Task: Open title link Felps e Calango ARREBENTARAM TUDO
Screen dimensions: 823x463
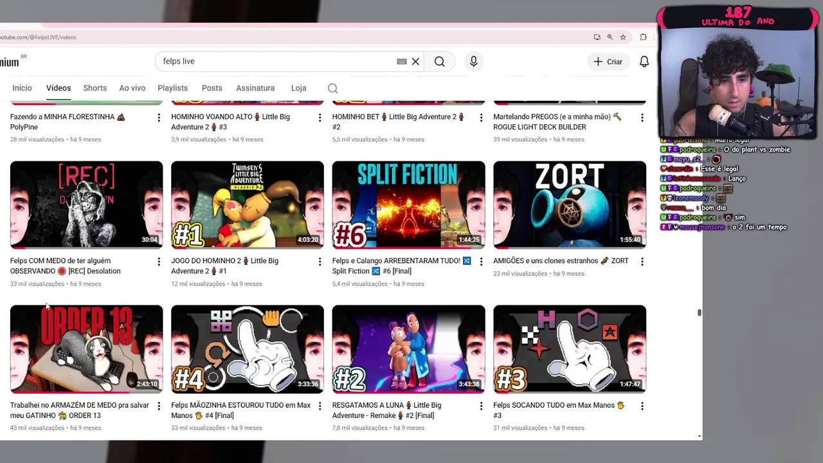Action: [402, 266]
